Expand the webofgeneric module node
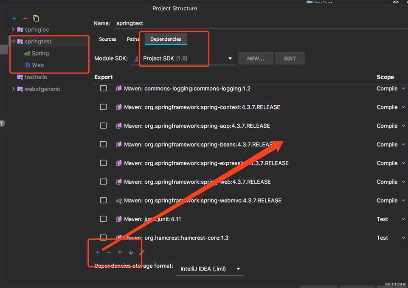Screen dimensions: 408x288 pyautogui.click(x=13, y=89)
